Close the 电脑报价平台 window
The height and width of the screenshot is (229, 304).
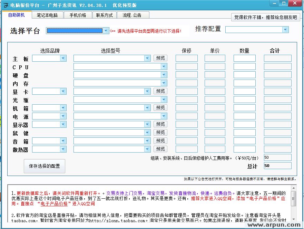pyautogui.click(x=295, y=3)
